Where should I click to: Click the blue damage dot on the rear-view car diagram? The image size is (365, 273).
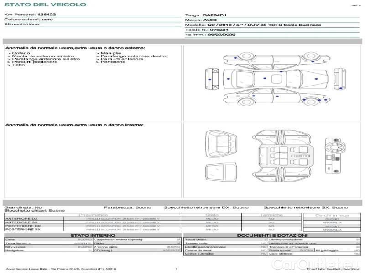coord(210,79)
